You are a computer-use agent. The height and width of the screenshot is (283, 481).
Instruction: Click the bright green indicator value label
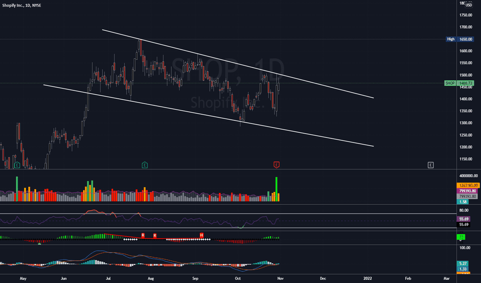click(461, 237)
